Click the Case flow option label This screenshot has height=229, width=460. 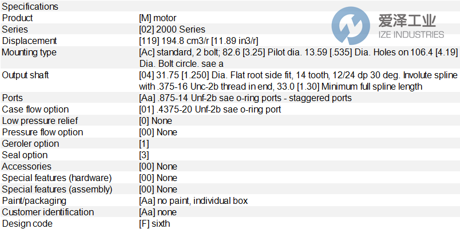(35, 110)
